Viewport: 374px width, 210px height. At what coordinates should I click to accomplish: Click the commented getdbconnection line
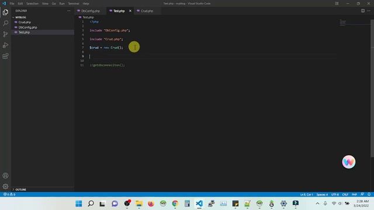coord(107,65)
